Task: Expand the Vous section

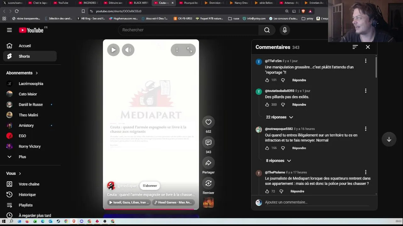Action: (14, 173)
